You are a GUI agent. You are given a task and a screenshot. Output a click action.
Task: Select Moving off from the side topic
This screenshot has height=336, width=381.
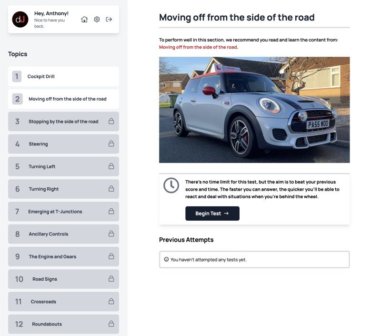(63, 99)
